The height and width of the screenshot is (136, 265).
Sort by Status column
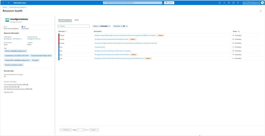tap(236, 31)
